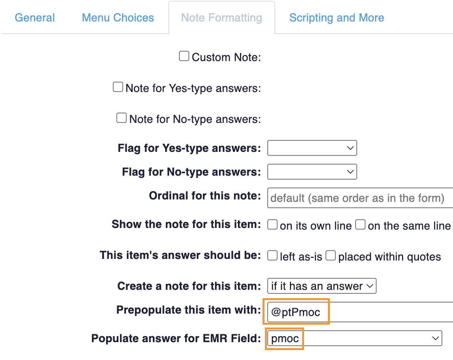This screenshot has width=453, height=360.
Task: Click the 'Create a note for this item:' label text
Action: coord(189,286)
